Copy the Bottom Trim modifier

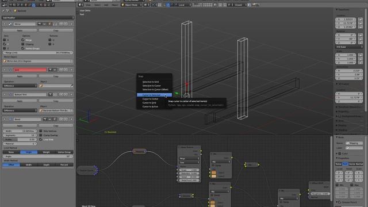coord(56,101)
